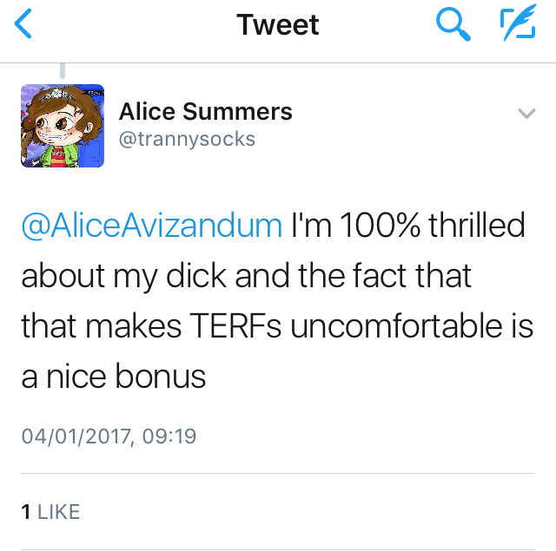Viewport: 556px width, 551px height.
Task: Open the @AliceAvizandum mention link
Action: click(x=151, y=226)
